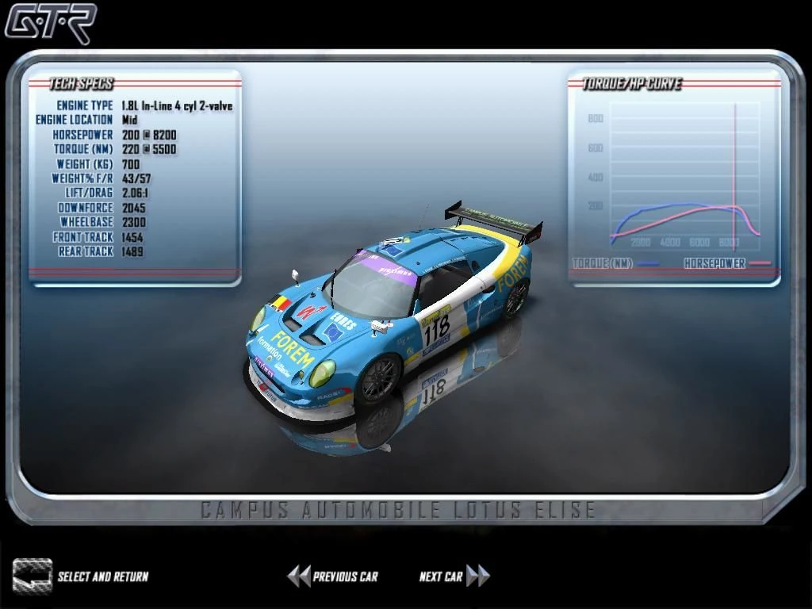Click the Front Track value 1454

pyautogui.click(x=132, y=237)
